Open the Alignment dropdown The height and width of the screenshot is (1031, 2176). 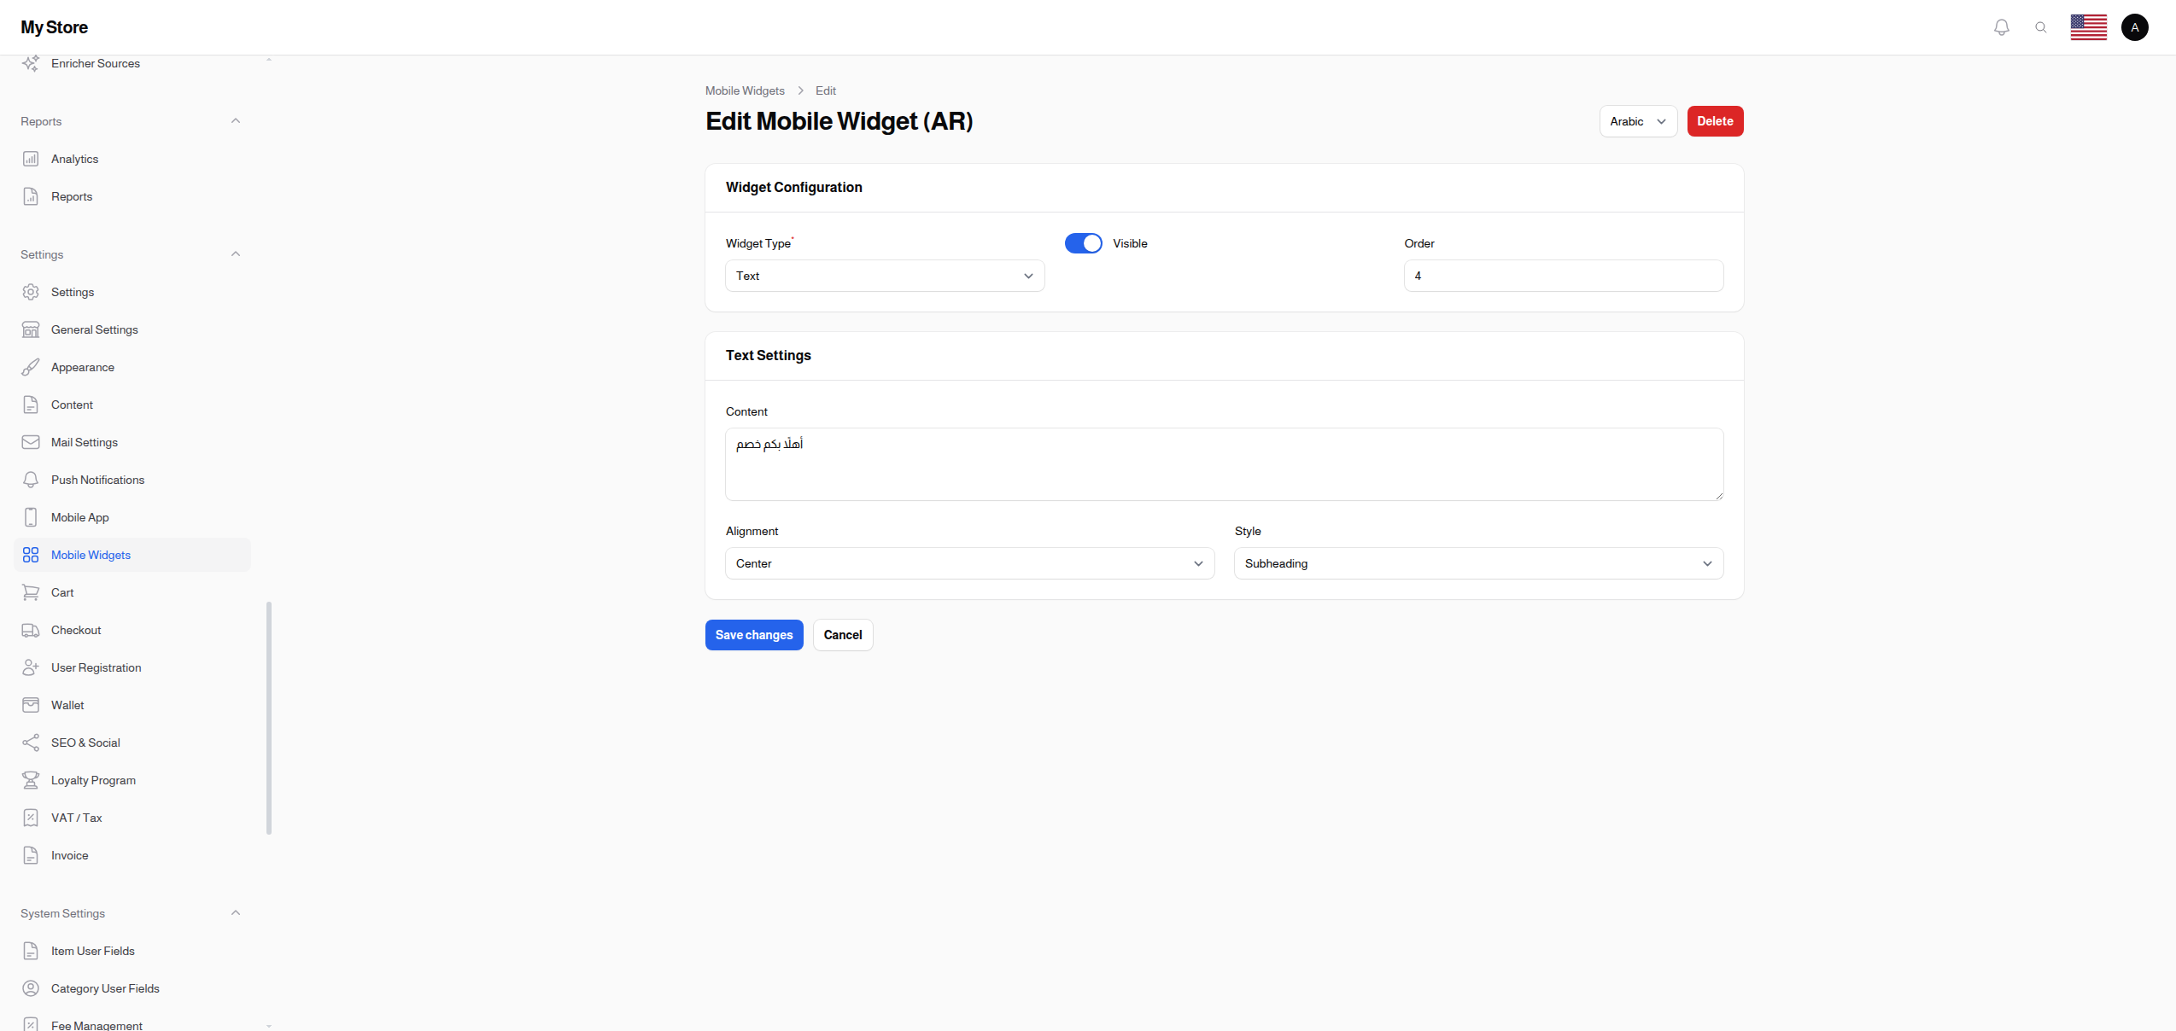click(969, 563)
